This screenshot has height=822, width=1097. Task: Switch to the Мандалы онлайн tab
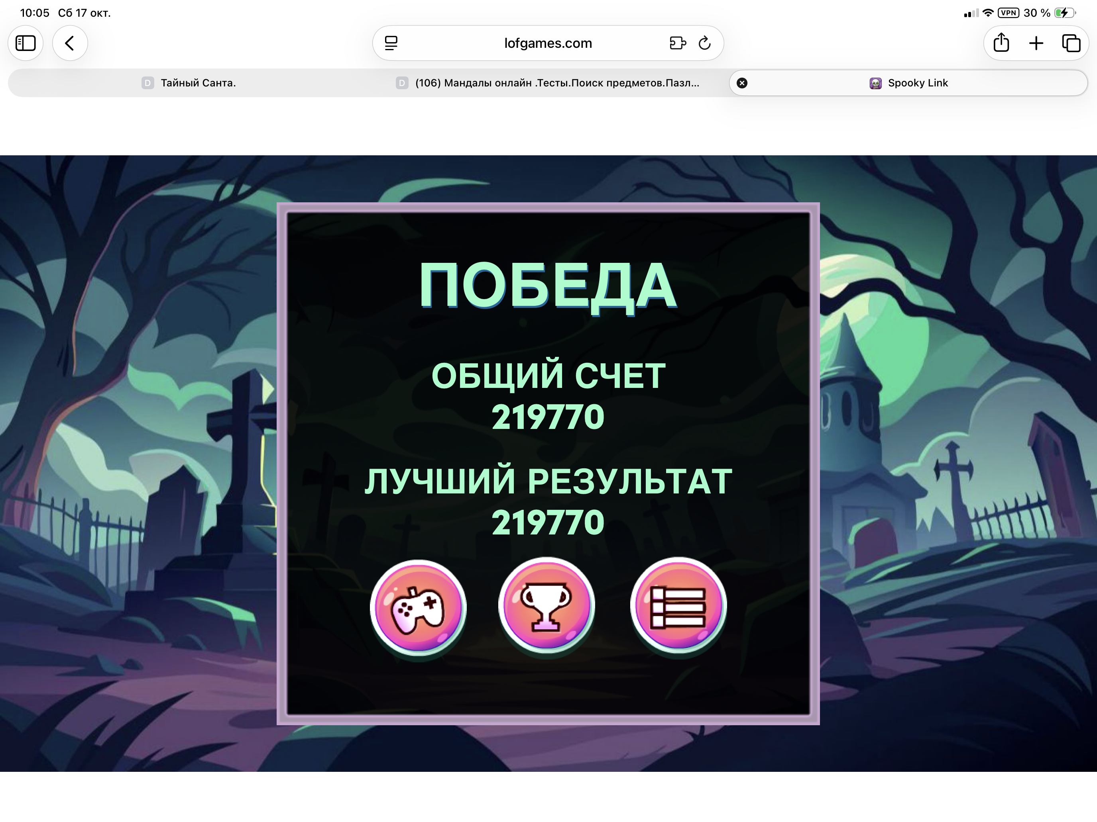click(x=548, y=83)
